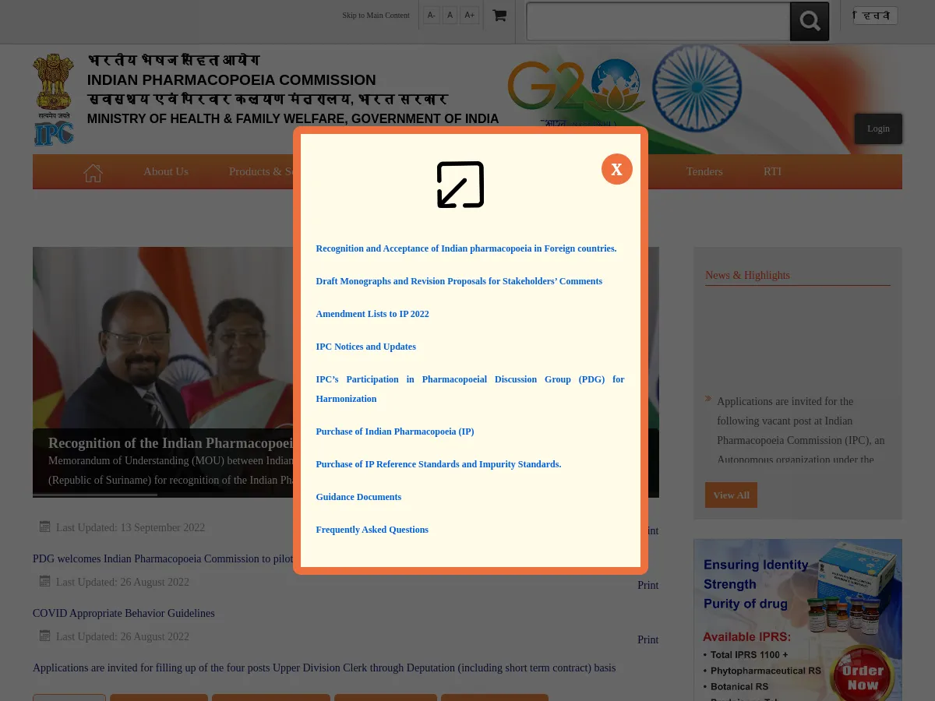The image size is (935, 701).
Task: Click calendar icon by 13 September 2022
Action: (x=45, y=527)
